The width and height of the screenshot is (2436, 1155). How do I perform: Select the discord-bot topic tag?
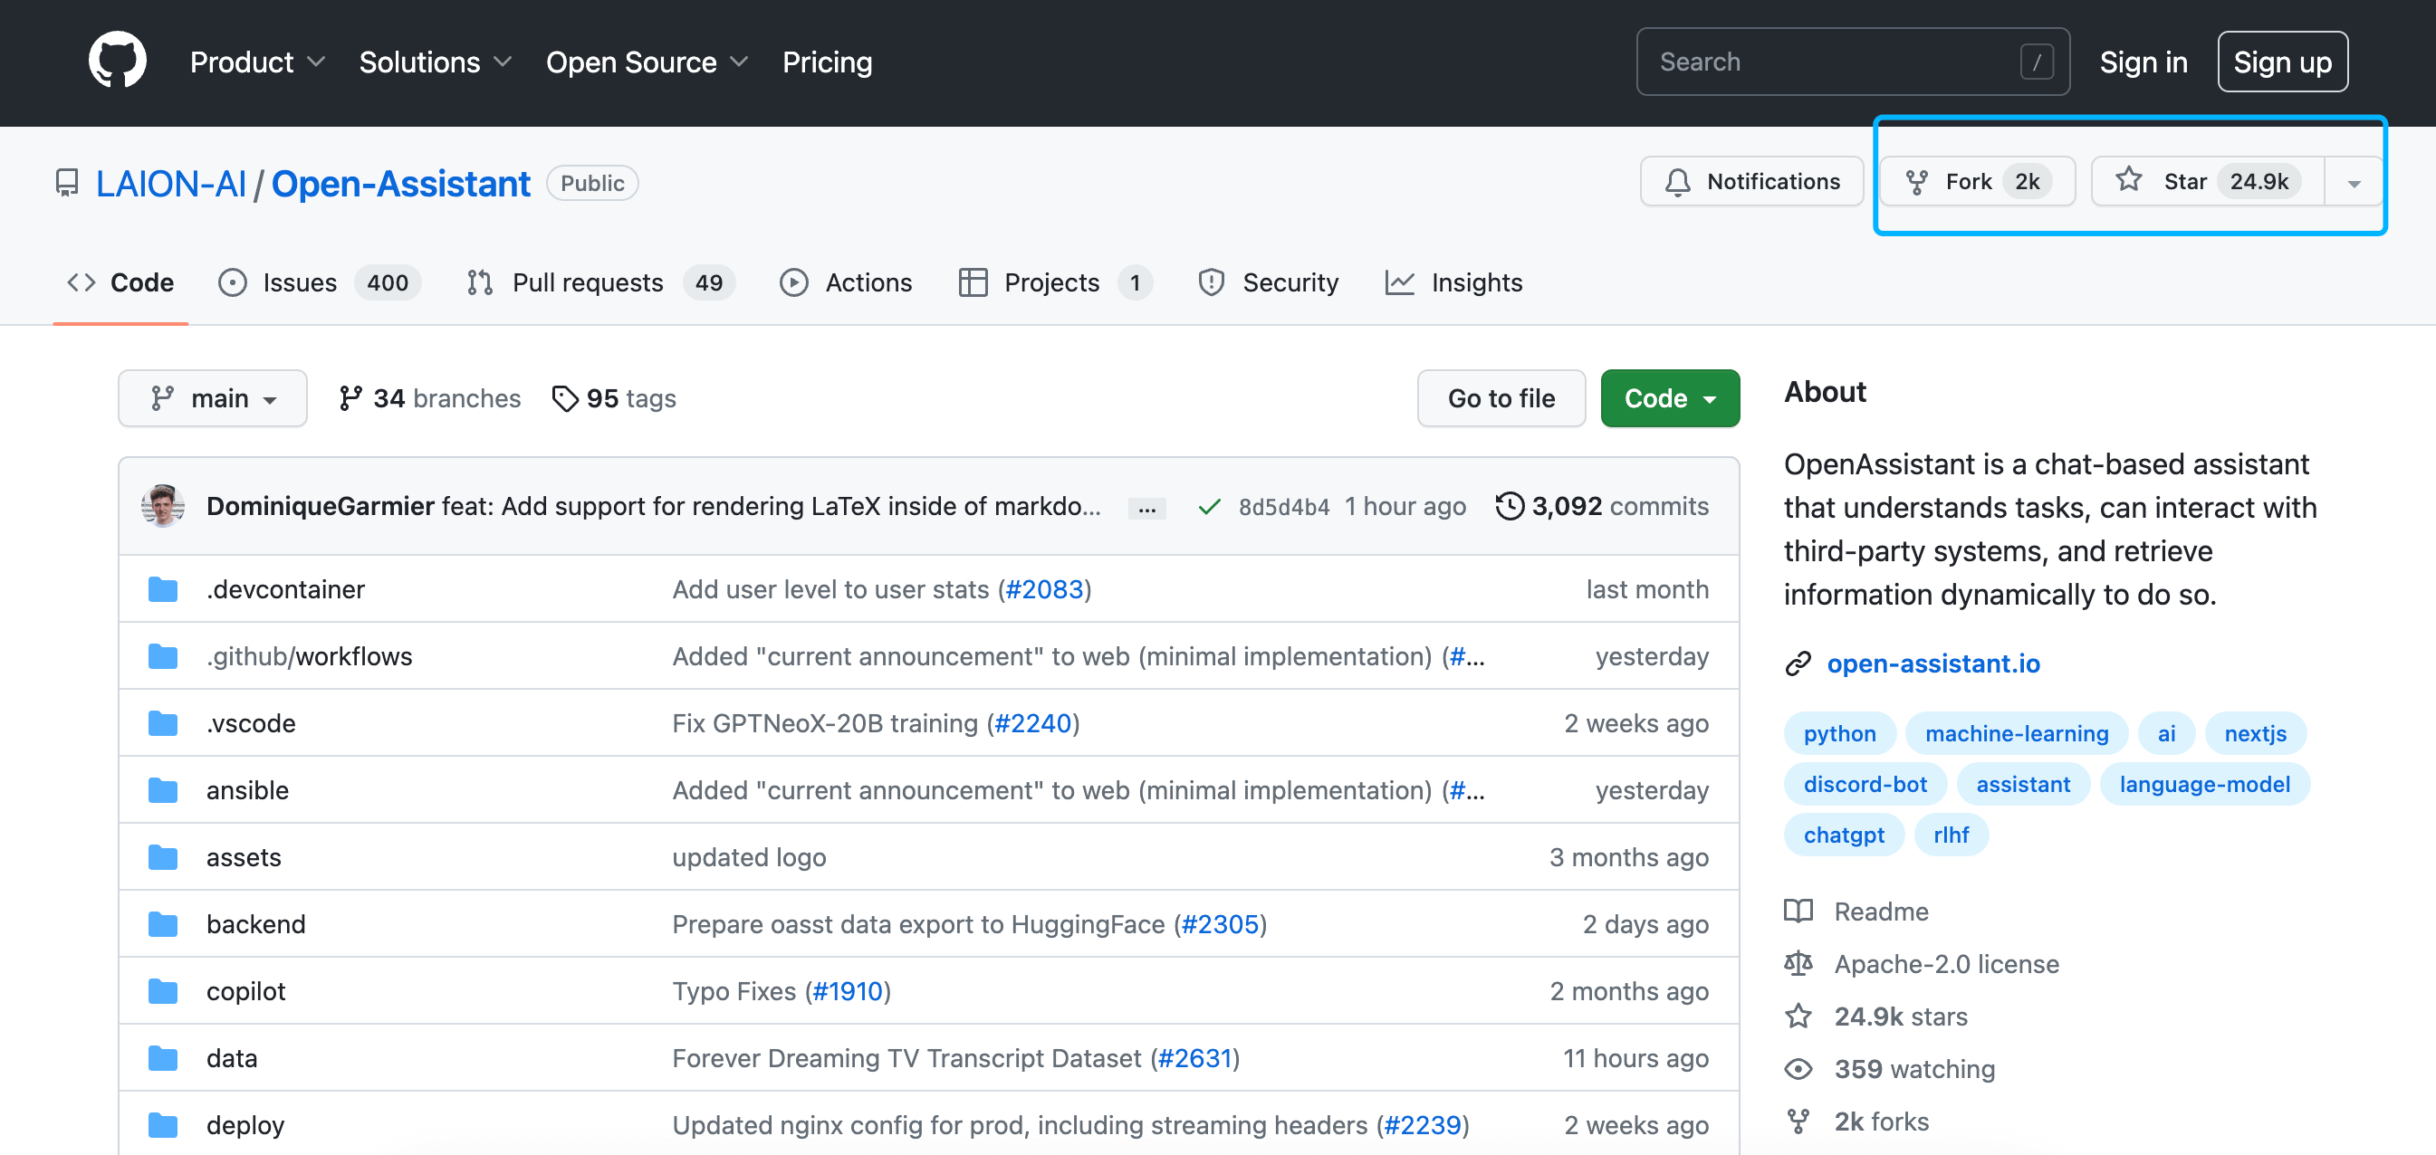[1865, 785]
